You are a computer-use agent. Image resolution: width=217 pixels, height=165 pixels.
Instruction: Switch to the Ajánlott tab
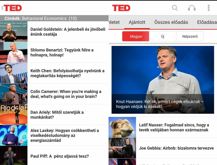[137, 22]
